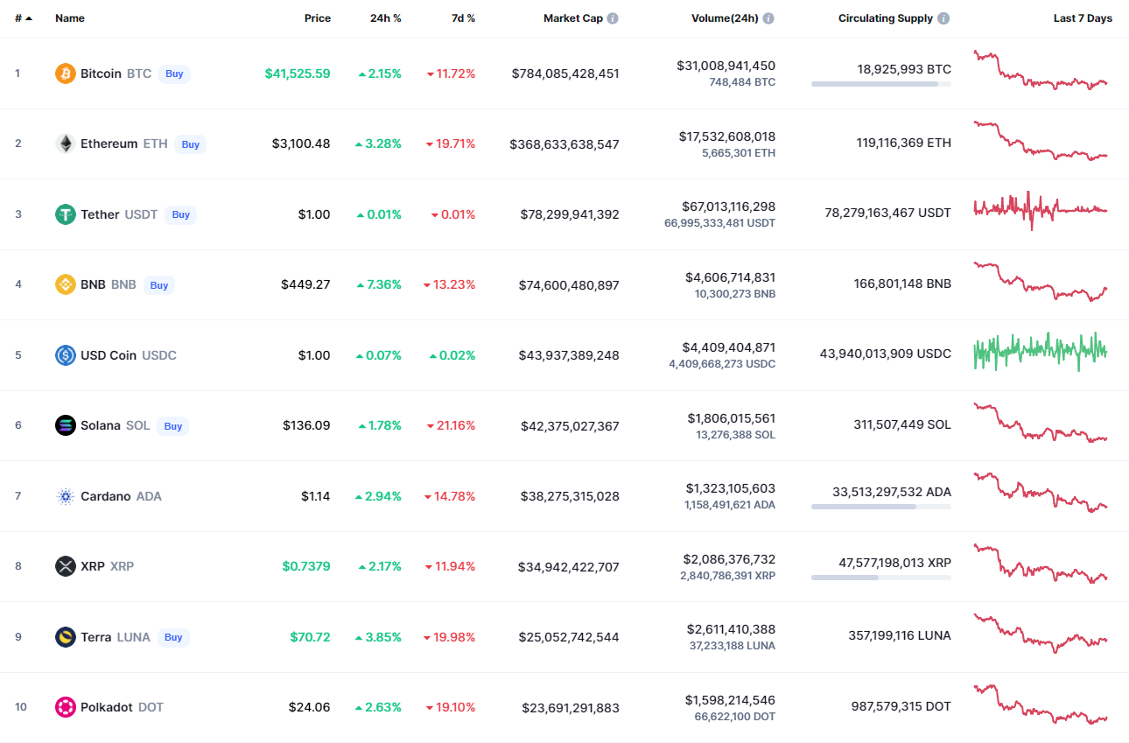Sort by rank using # column arrow

28,18
